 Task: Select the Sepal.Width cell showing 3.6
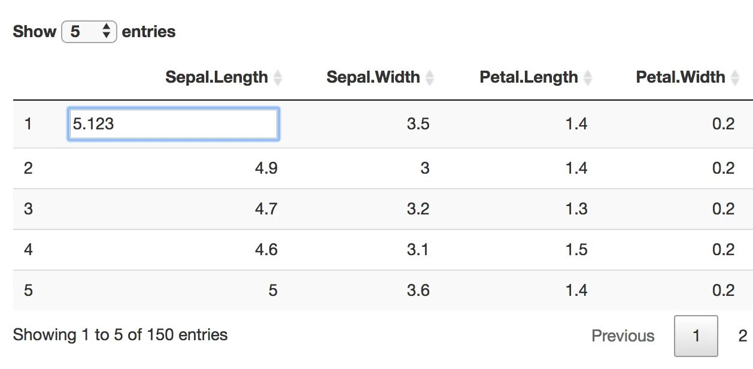(x=418, y=291)
